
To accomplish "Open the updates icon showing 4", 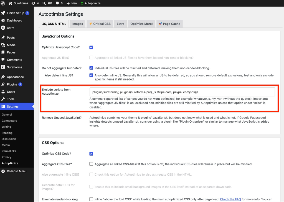I will point(33,3).
